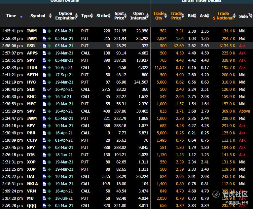
Task: Toggle the Time column sort arrow
Action: pos(21,16)
